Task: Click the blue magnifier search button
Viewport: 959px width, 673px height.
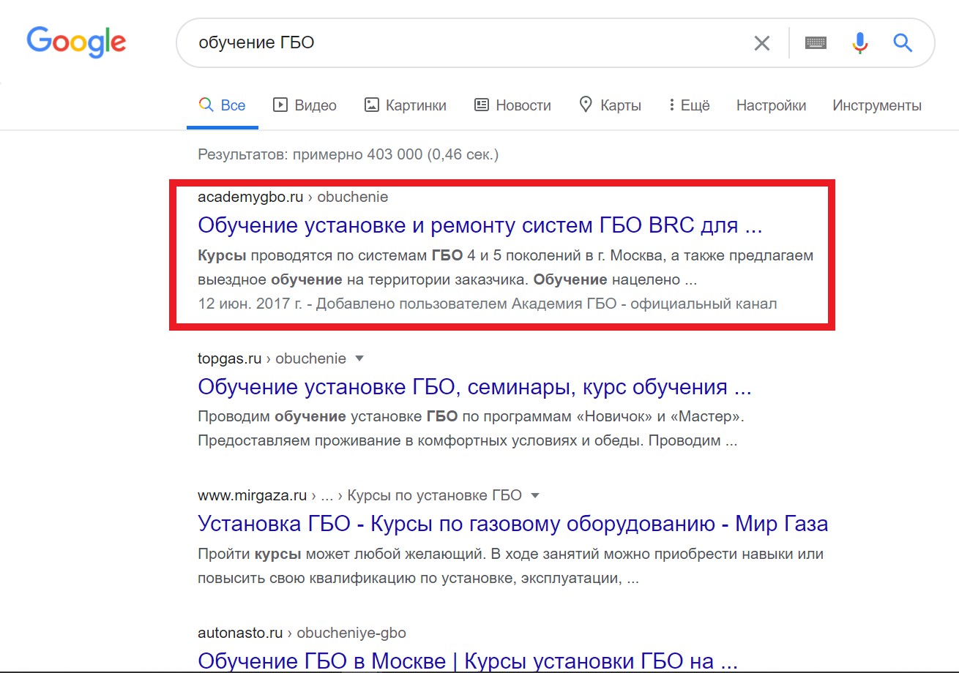Action: 903,43
